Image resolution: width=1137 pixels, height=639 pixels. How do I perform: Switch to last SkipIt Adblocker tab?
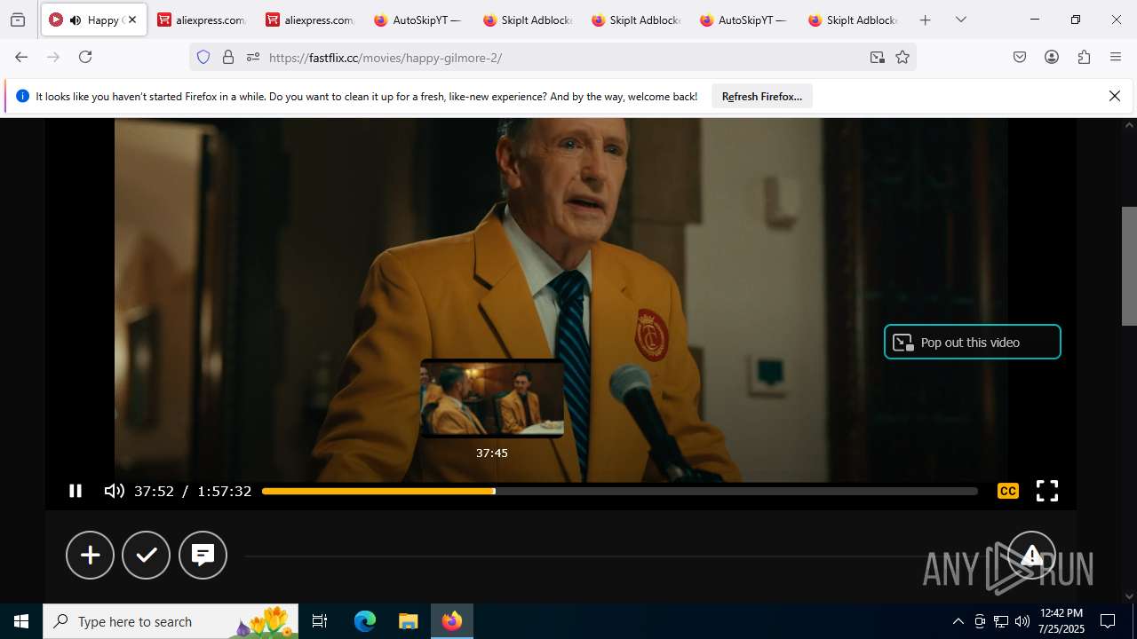point(852,20)
